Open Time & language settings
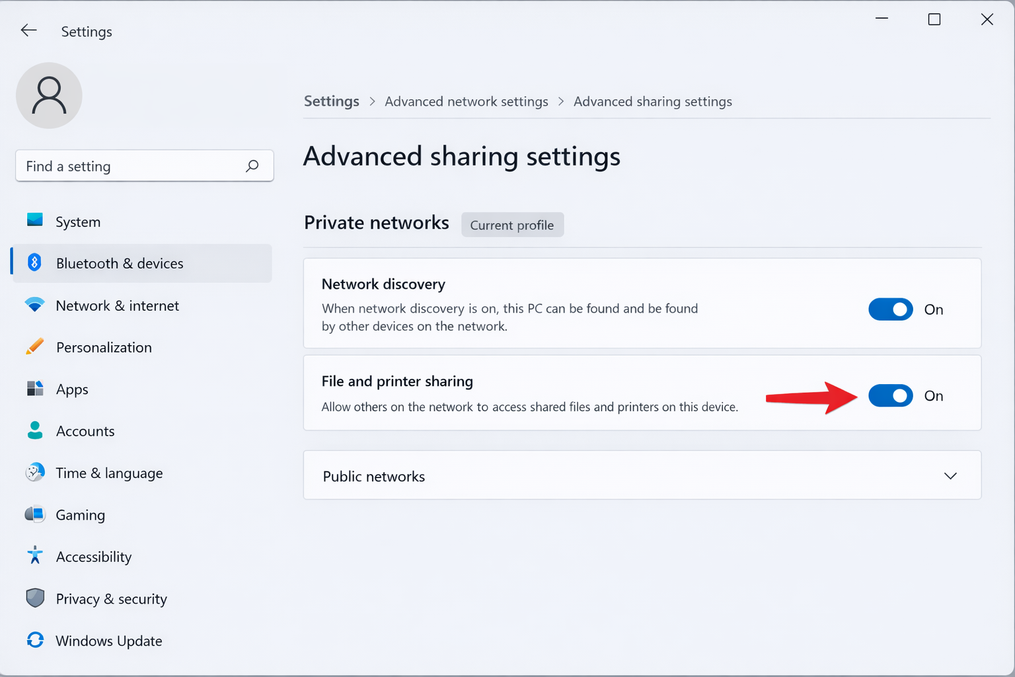1015x677 pixels. [109, 473]
